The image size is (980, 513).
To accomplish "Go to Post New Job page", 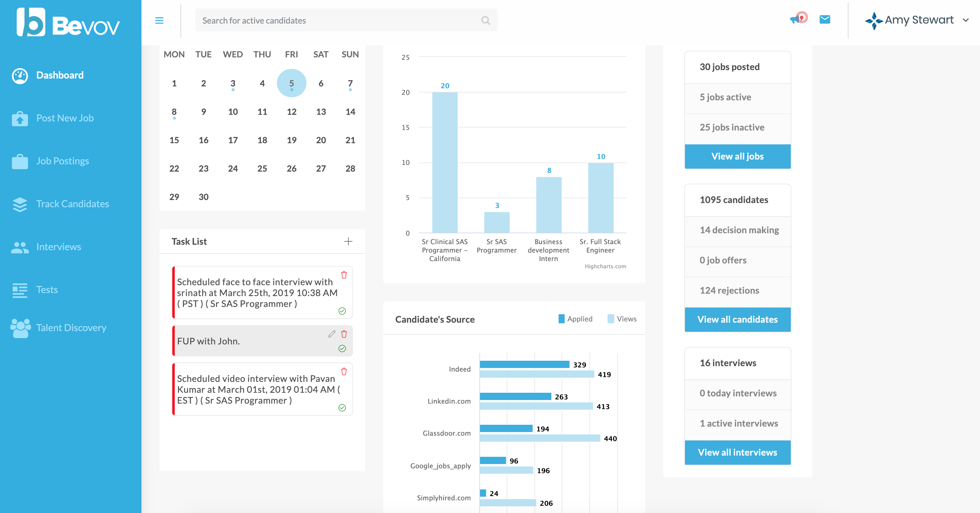I will (65, 118).
